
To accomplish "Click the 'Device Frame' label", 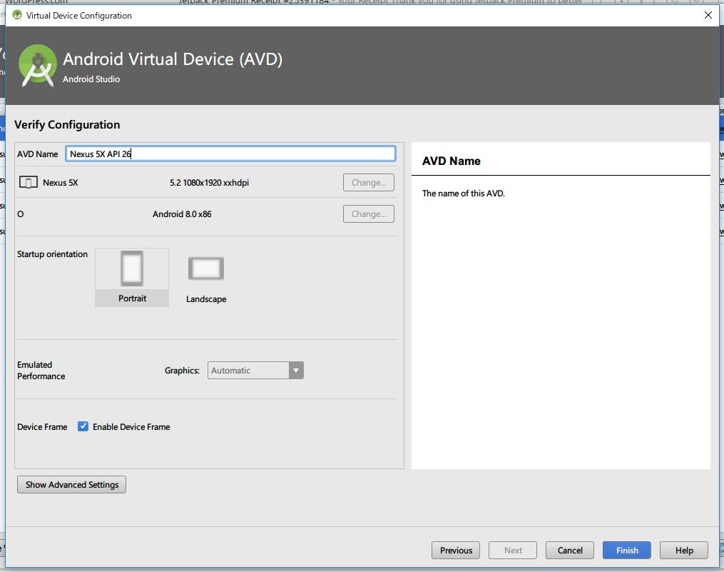I will pyautogui.click(x=42, y=427).
